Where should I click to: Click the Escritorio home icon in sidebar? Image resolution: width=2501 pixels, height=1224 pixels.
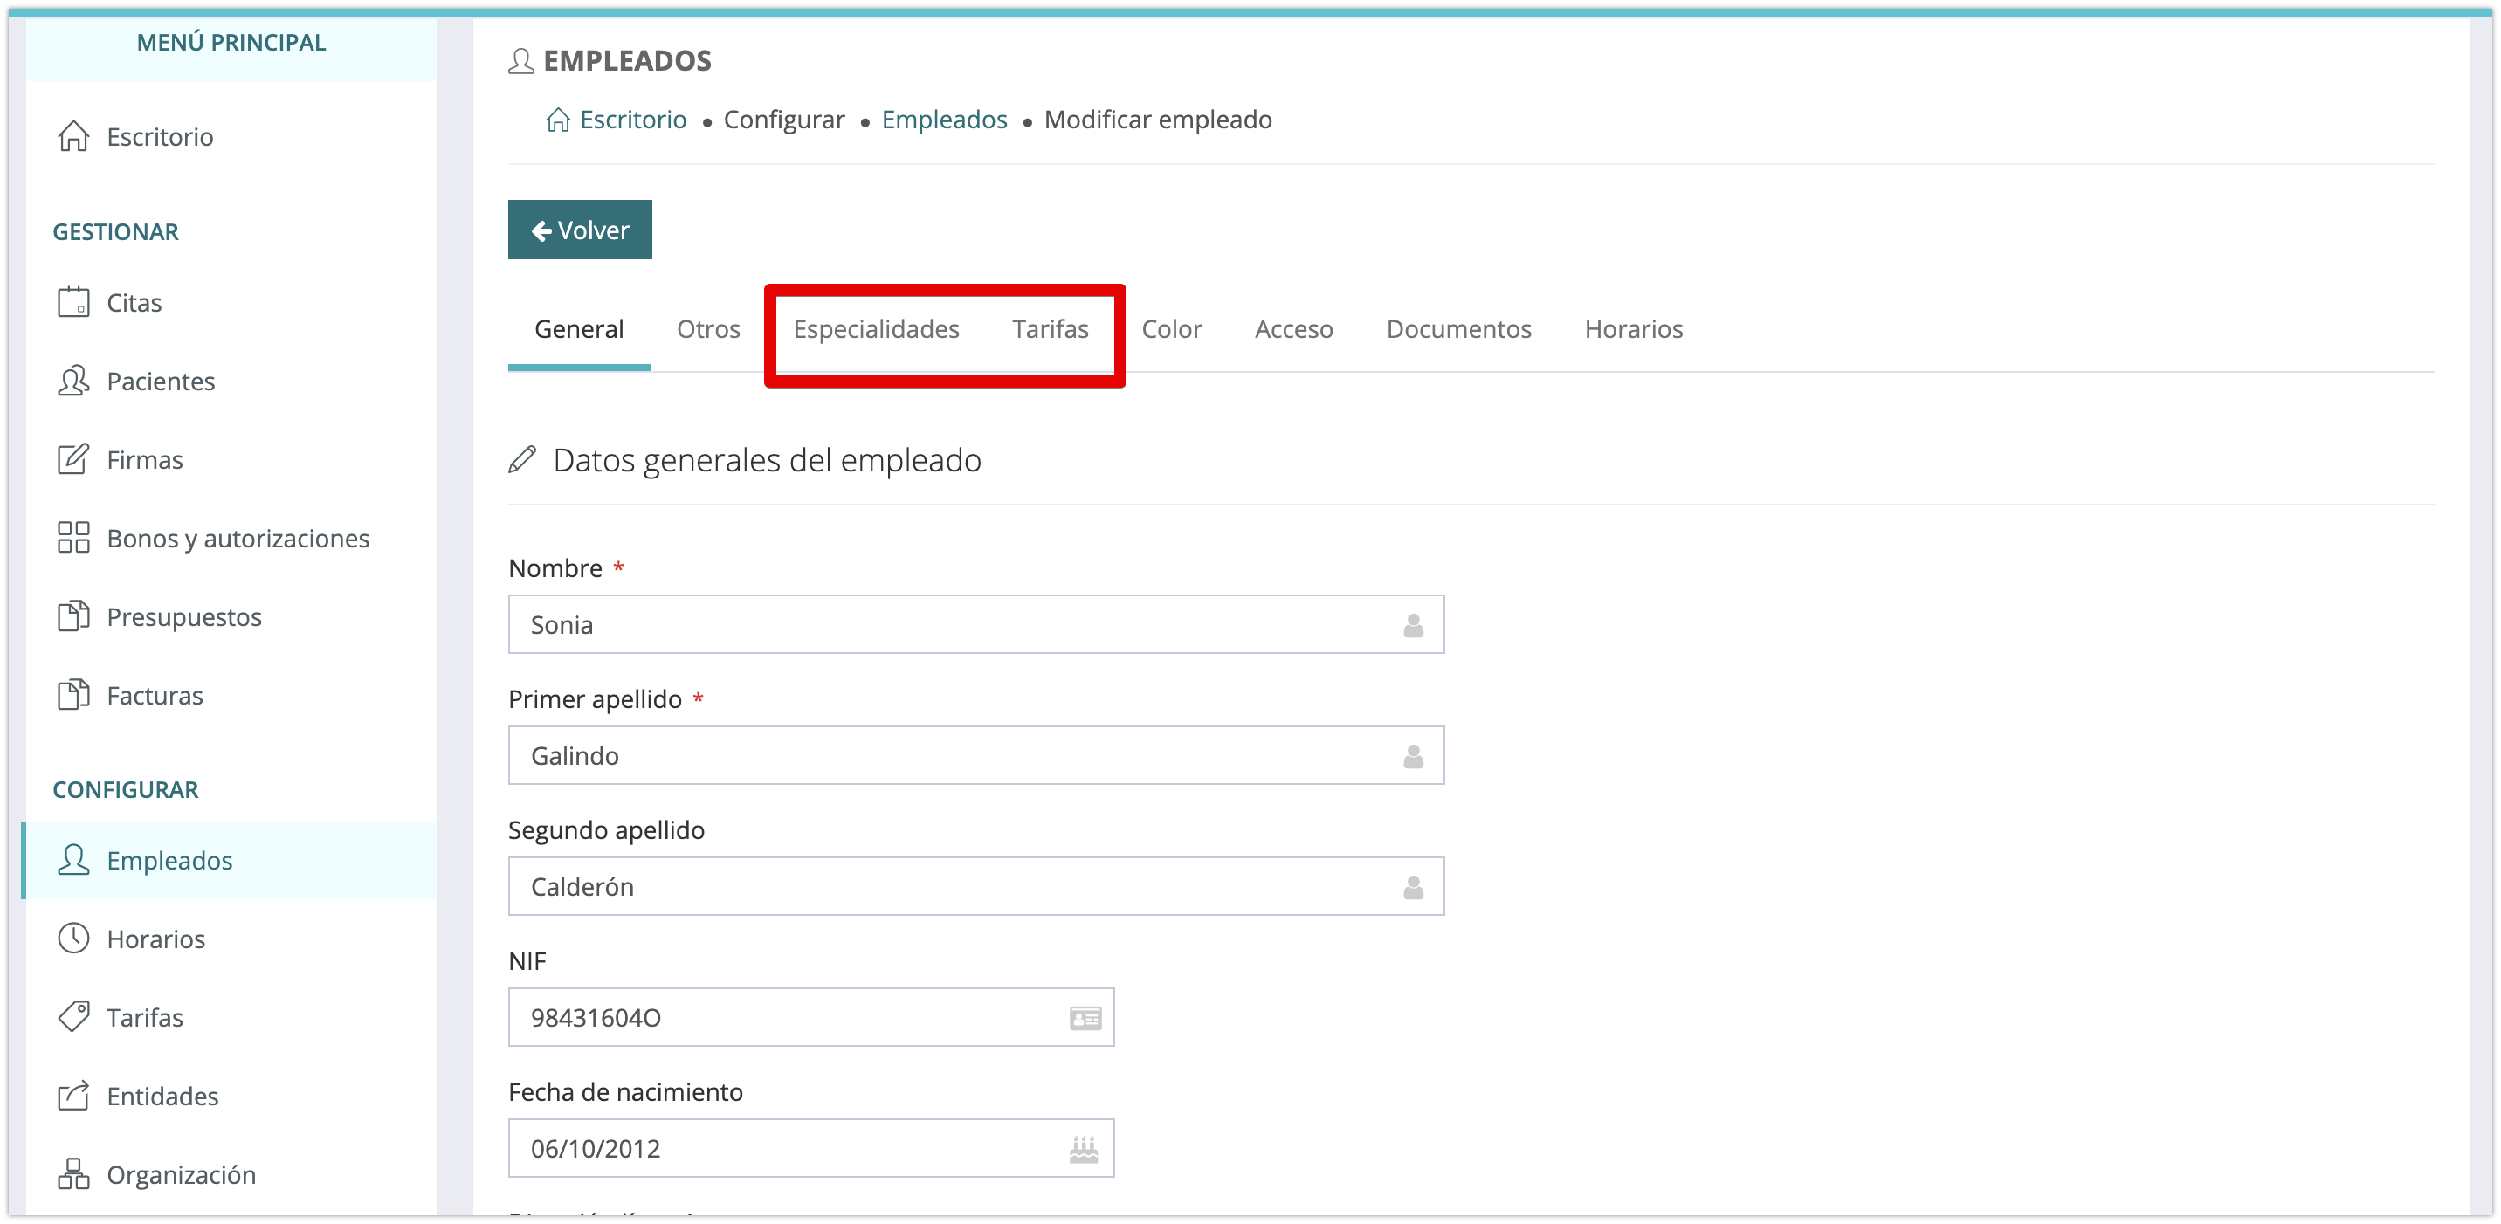point(73,137)
